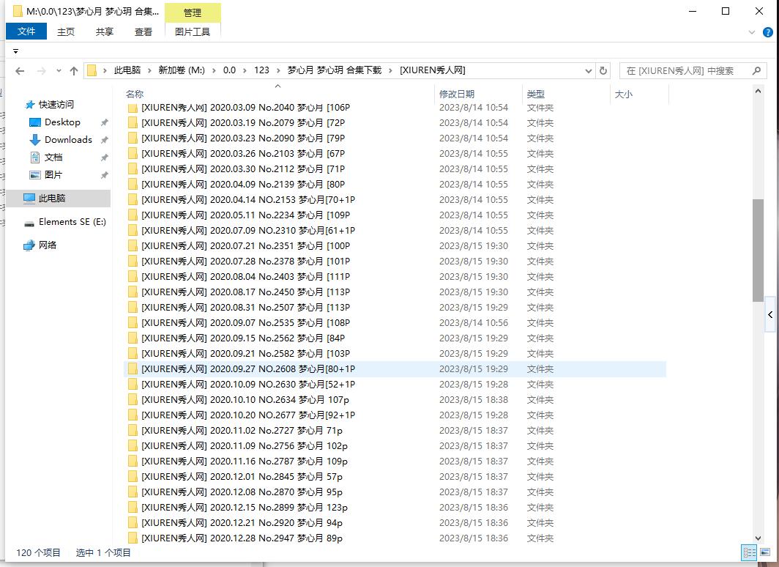
Task: Open recent locations dropdown arrow
Action: click(59, 71)
